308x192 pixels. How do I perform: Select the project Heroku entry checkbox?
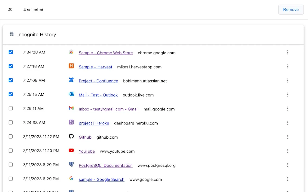click(x=11, y=122)
